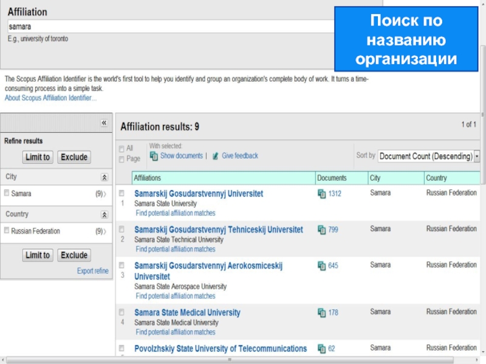Sort by the Documents column header
486x364 pixels.
[332, 178]
